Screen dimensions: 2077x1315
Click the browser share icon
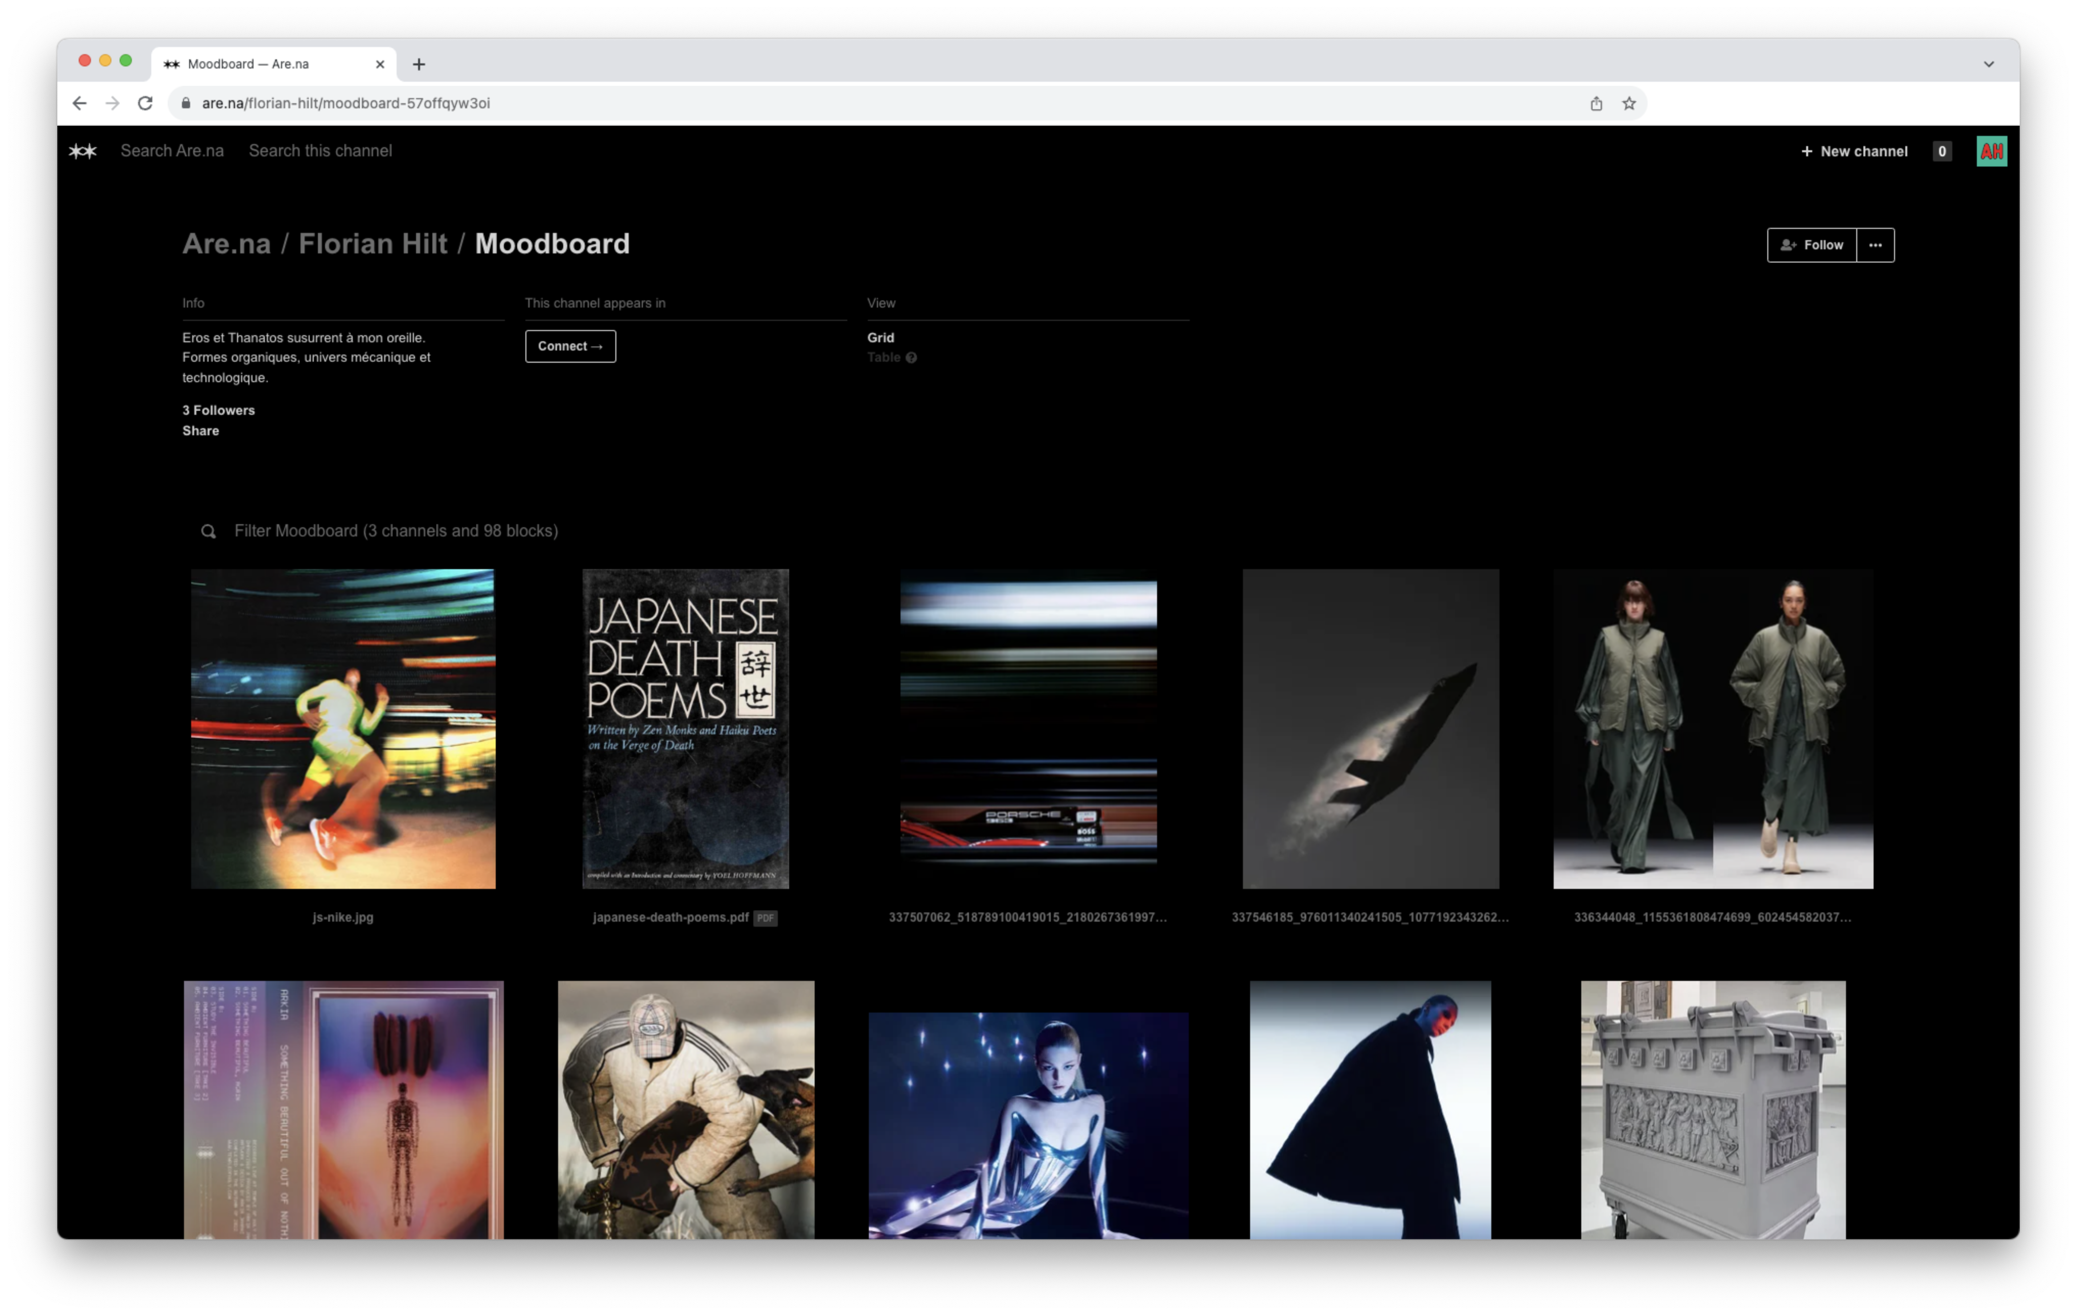1596,104
